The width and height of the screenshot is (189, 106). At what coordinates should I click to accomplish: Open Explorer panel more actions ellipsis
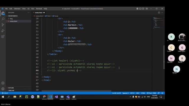[28, 13]
